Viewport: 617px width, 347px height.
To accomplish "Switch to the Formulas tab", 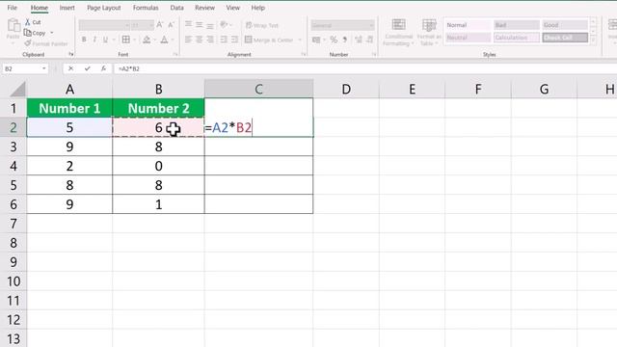I will pos(146,8).
